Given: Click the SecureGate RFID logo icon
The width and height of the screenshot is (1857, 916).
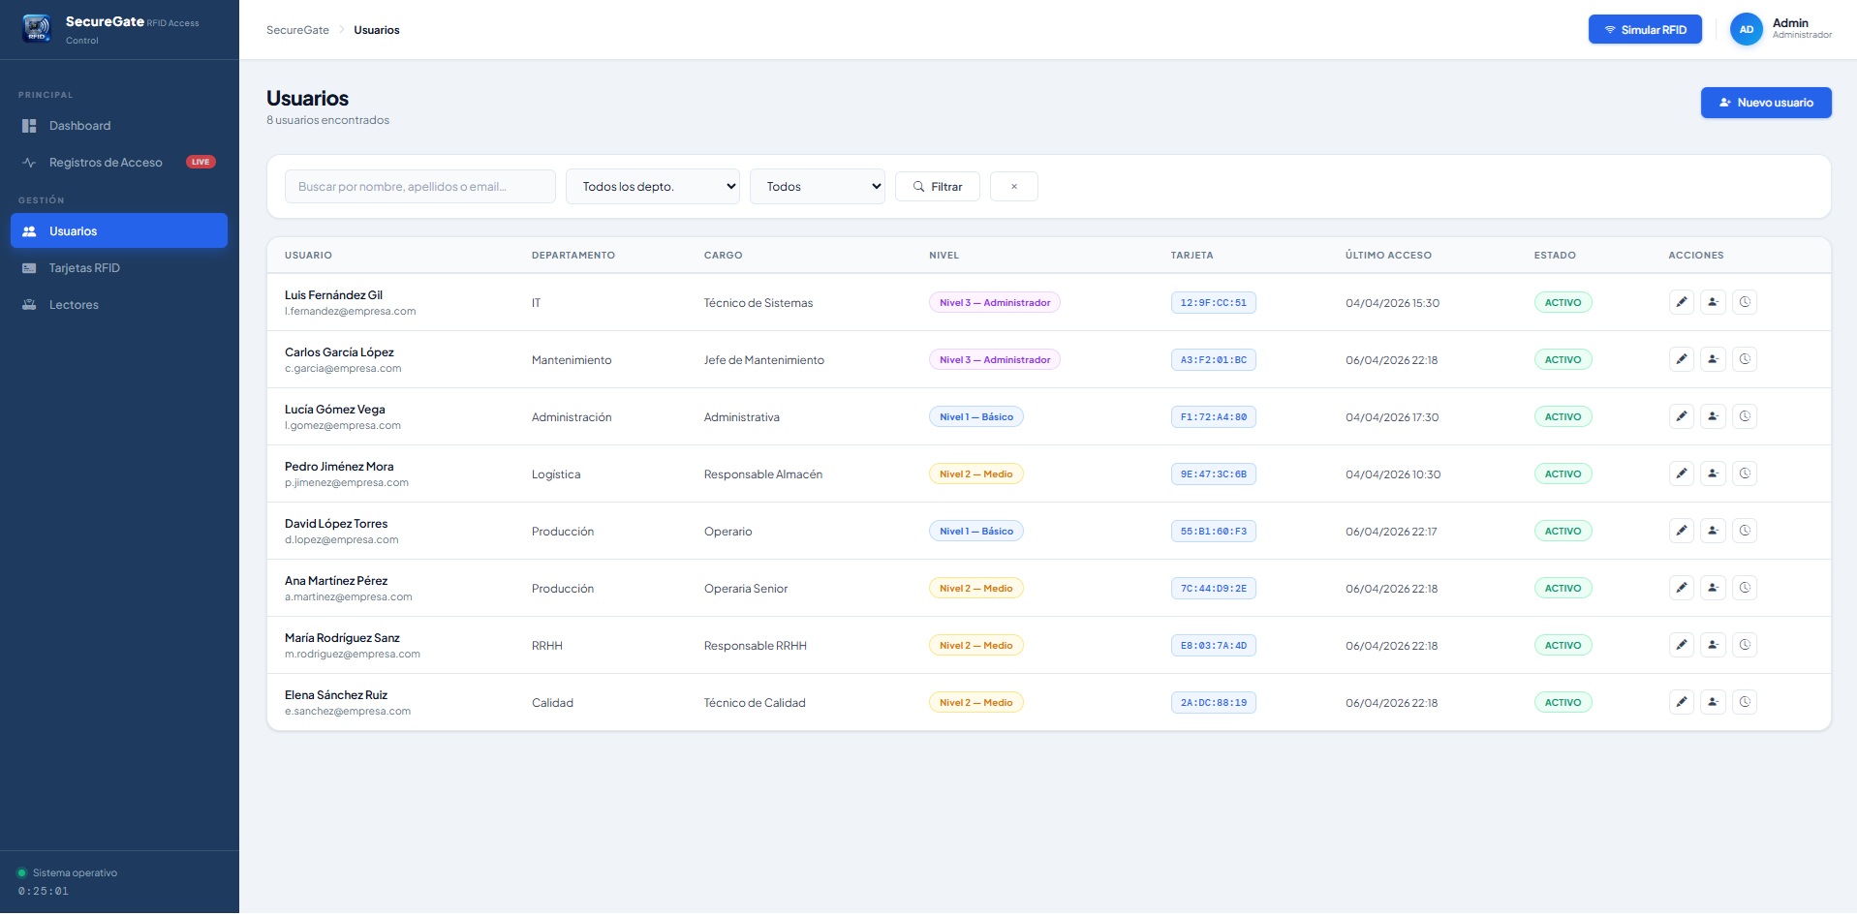Looking at the screenshot, I should coord(37,29).
